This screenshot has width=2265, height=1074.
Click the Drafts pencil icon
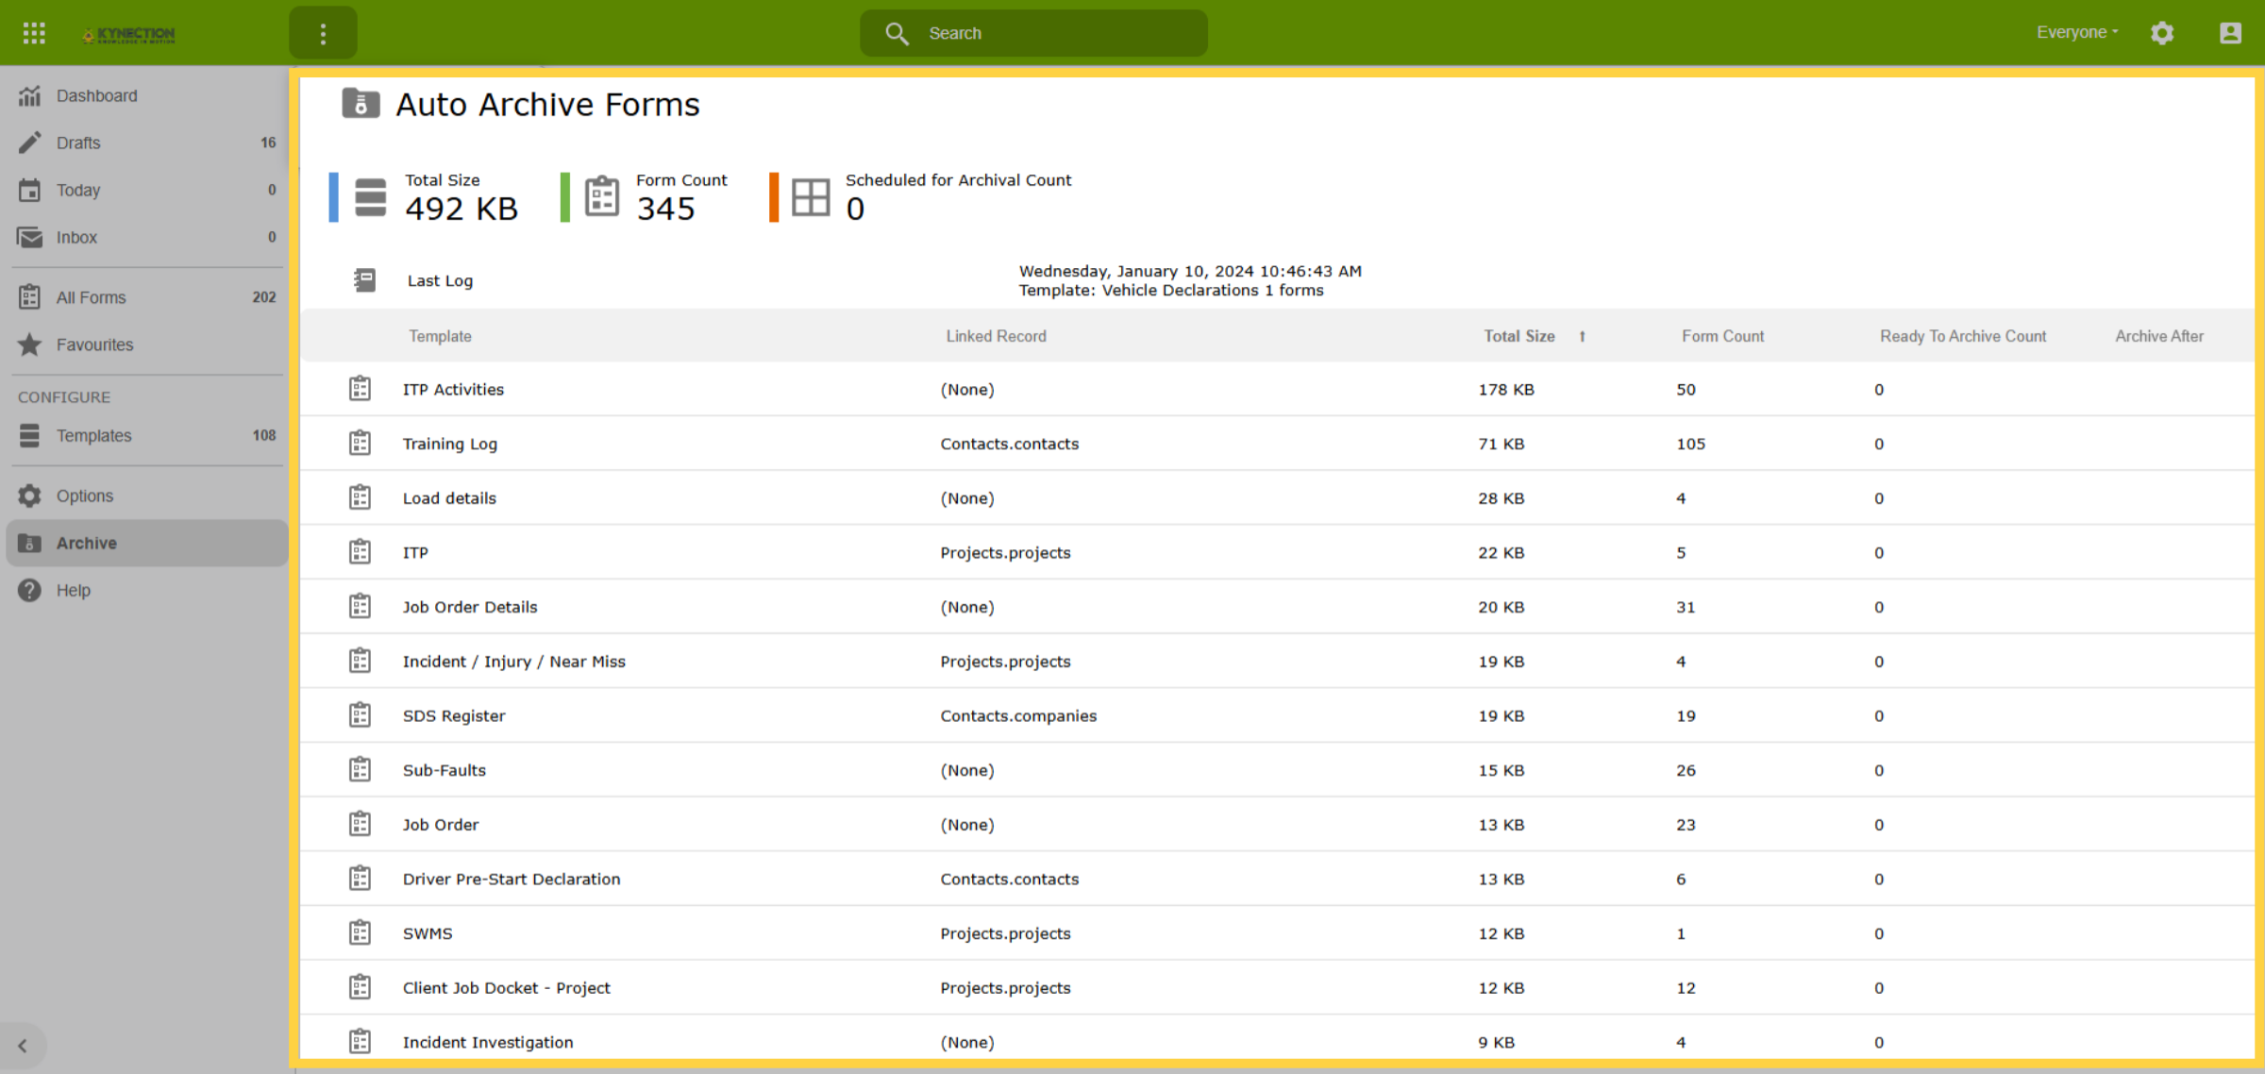coord(30,143)
